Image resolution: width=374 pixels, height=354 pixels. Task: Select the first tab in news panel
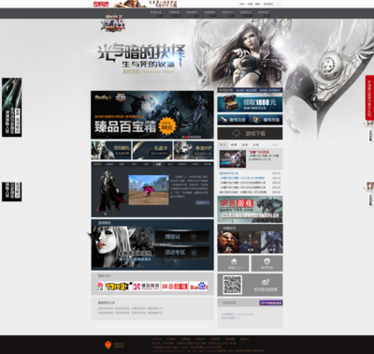(223, 144)
